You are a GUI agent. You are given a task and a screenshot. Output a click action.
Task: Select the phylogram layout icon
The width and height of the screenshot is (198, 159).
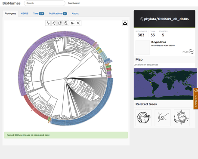pyautogui.click(x=66, y=23)
